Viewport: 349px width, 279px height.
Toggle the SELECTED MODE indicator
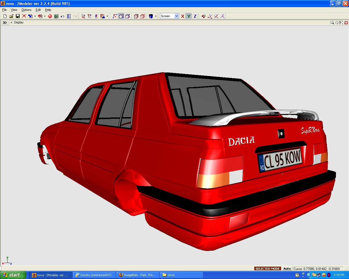click(x=267, y=269)
